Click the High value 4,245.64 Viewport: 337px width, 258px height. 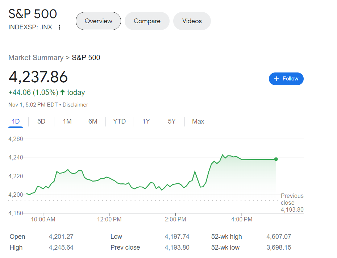pyautogui.click(x=61, y=247)
